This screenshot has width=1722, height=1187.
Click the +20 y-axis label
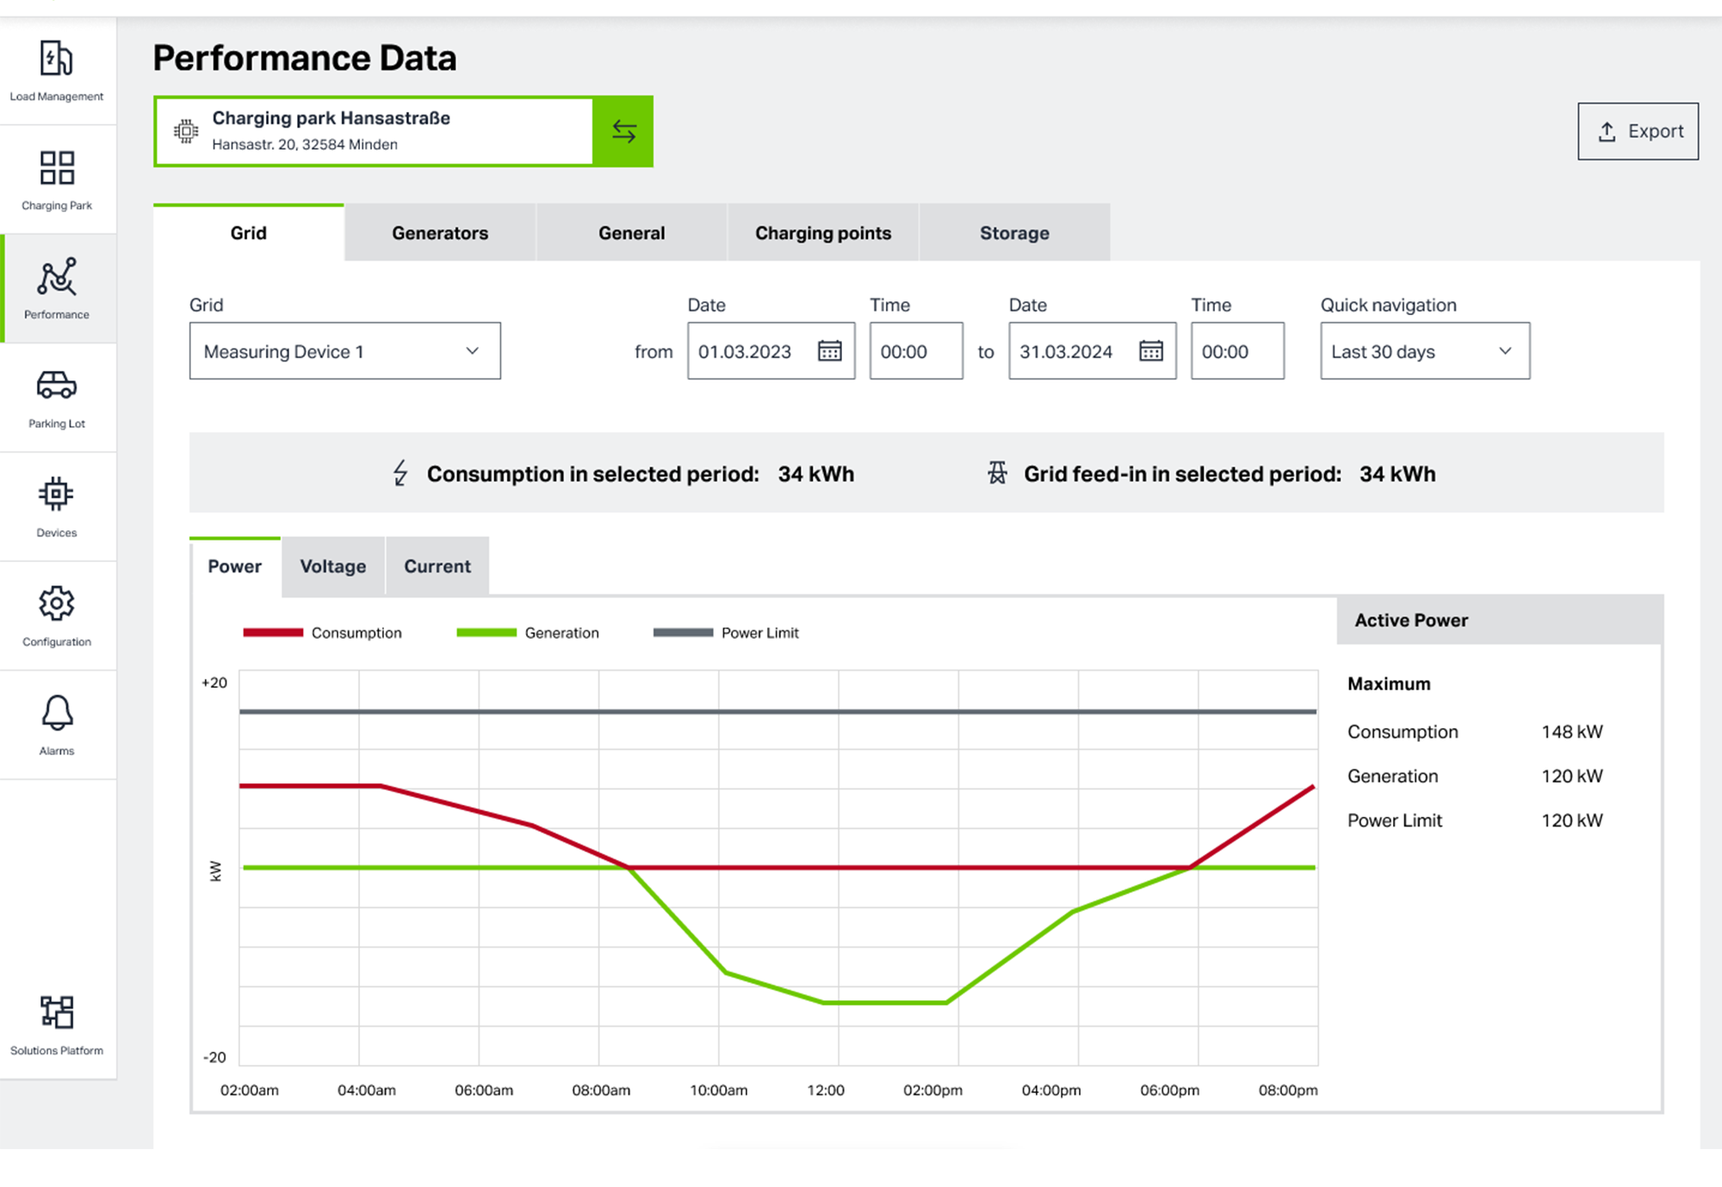pos(214,683)
